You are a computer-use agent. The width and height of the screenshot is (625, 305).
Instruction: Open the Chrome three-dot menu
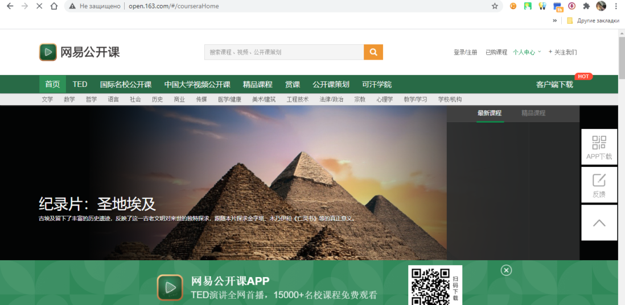click(x=616, y=6)
